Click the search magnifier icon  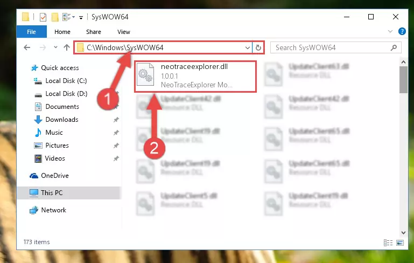394,47
